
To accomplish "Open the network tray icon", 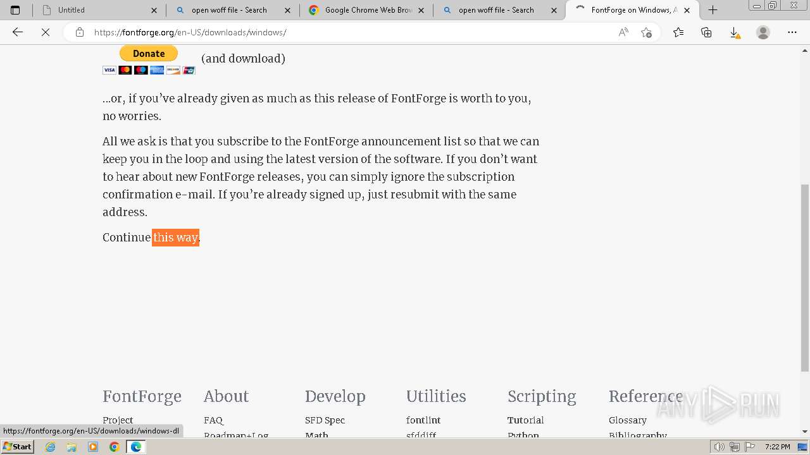I will (x=734, y=447).
